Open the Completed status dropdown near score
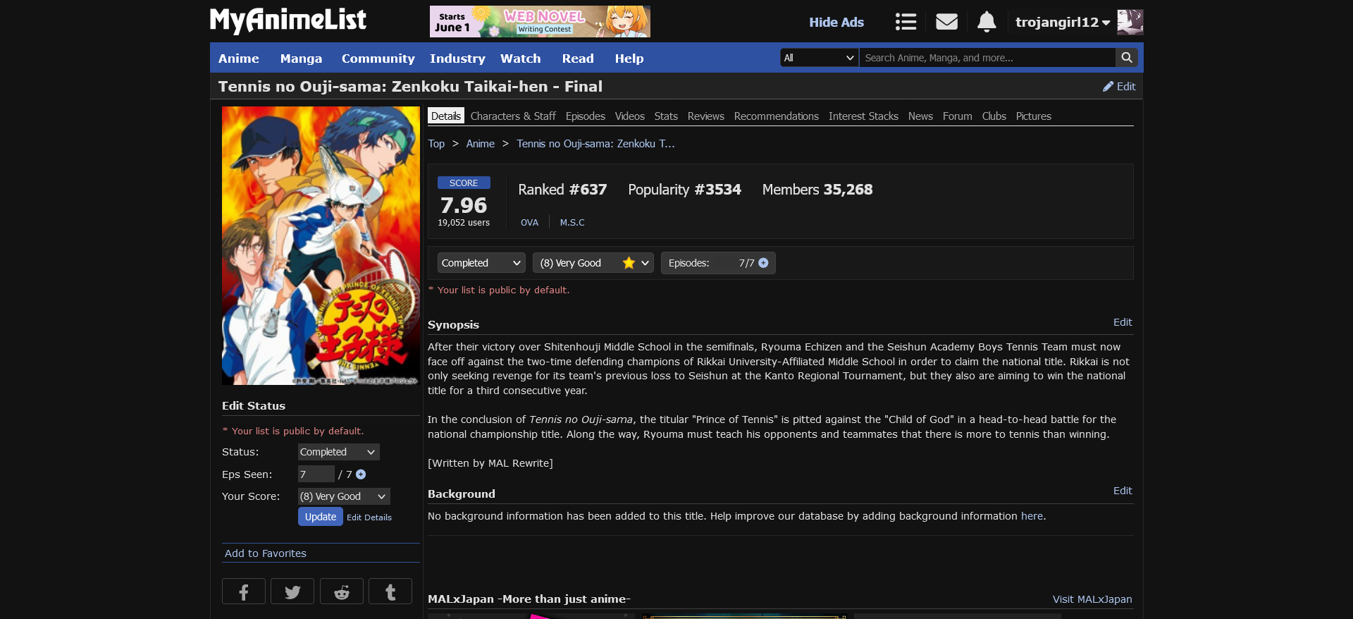Image resolution: width=1353 pixels, height=619 pixels. pyautogui.click(x=481, y=263)
